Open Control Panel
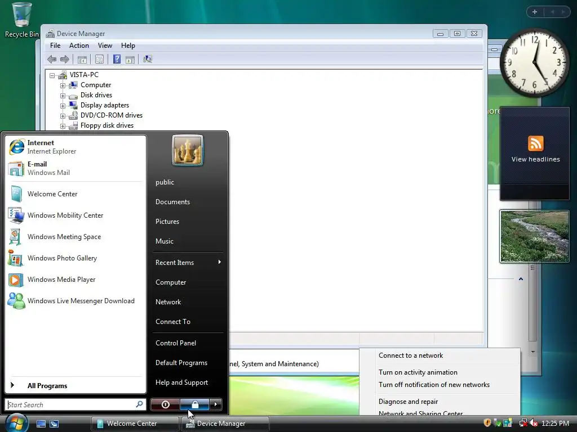 pos(188,343)
